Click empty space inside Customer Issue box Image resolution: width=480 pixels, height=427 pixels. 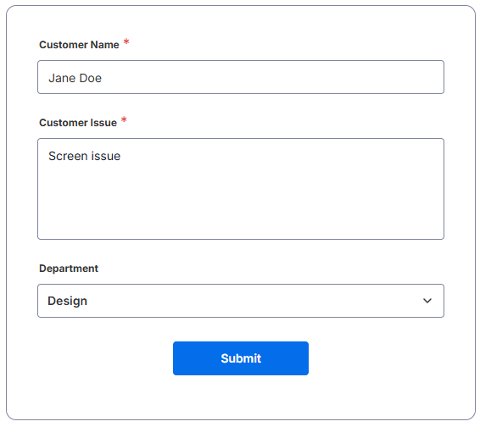coord(241,202)
